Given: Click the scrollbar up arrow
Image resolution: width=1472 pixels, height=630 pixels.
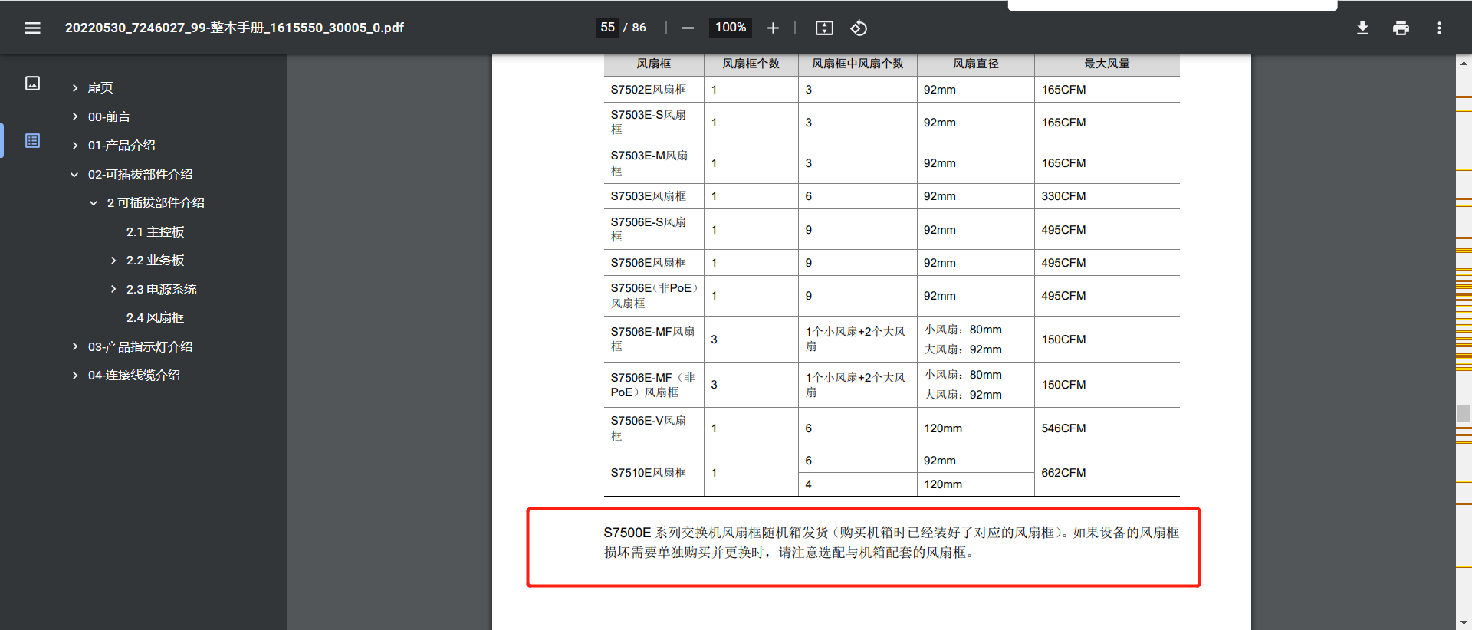Looking at the screenshot, I should tap(1464, 63).
